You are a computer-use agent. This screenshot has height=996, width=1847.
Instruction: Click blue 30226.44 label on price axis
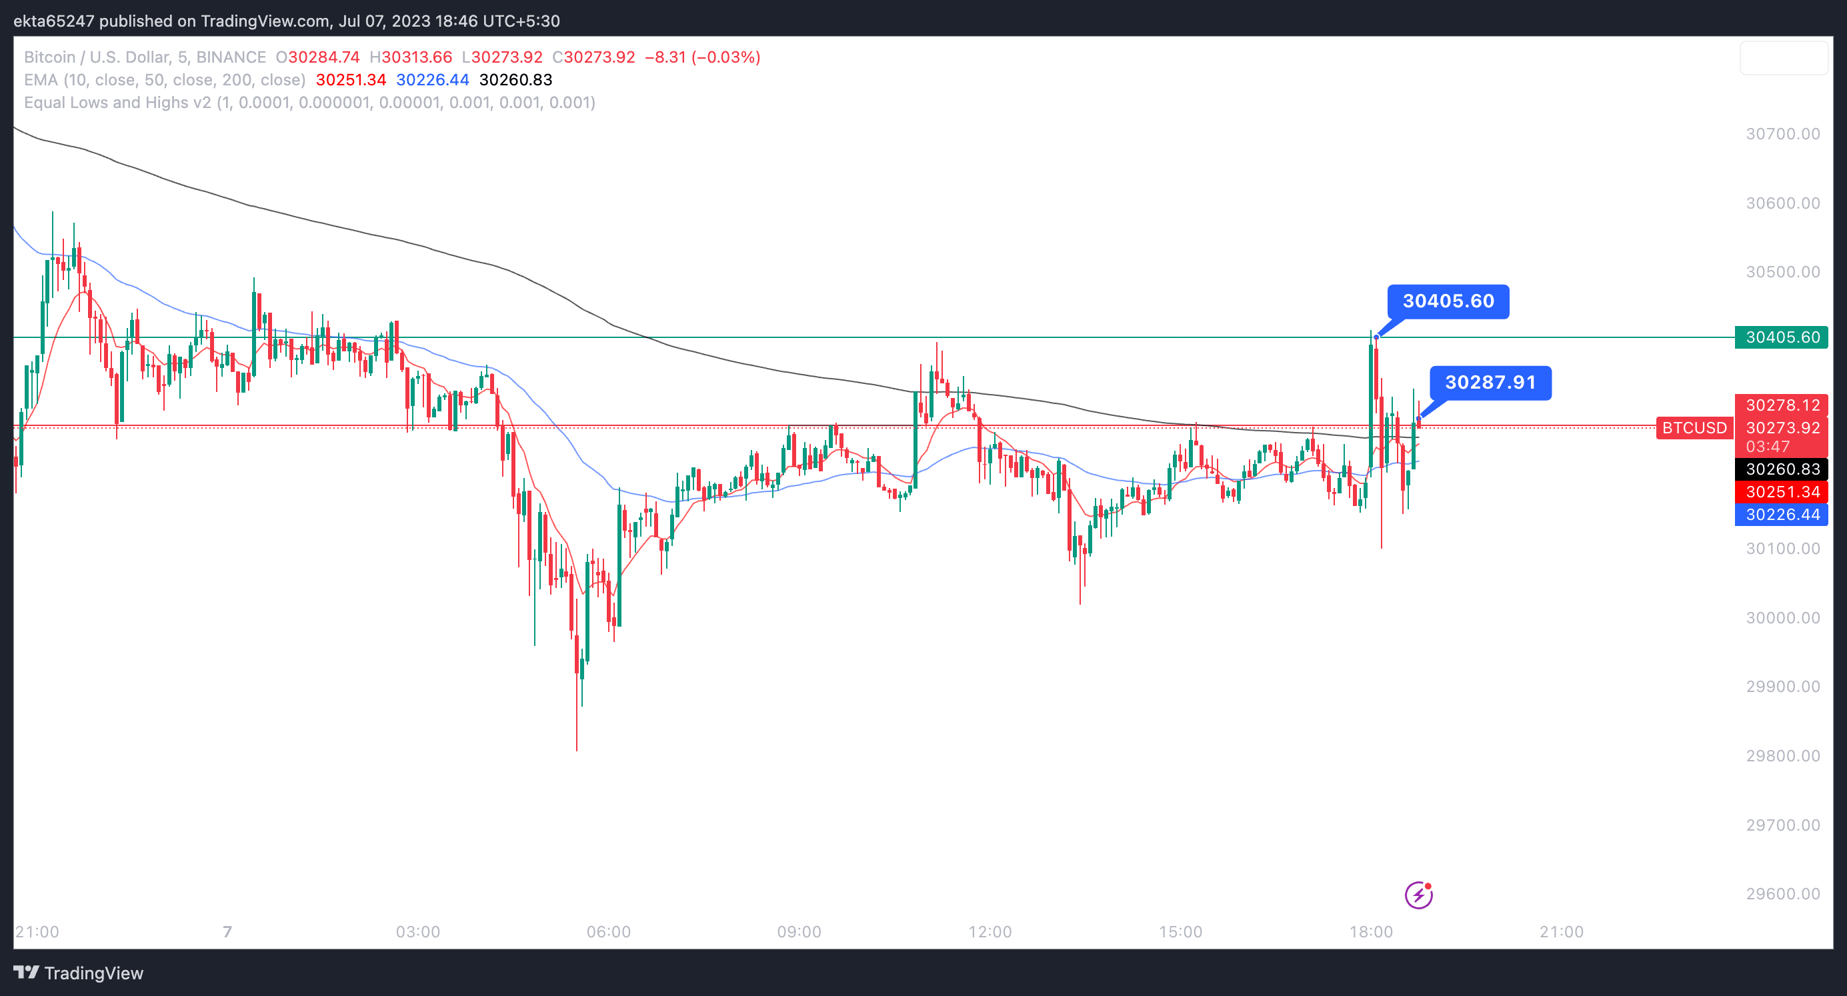tap(1781, 515)
